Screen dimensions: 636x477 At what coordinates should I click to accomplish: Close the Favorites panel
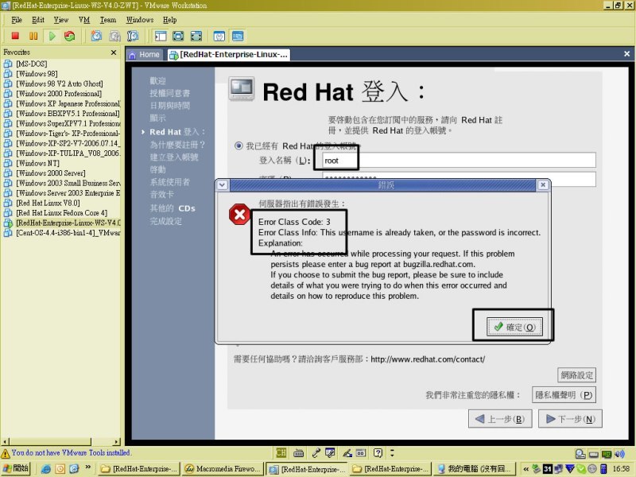click(x=114, y=52)
